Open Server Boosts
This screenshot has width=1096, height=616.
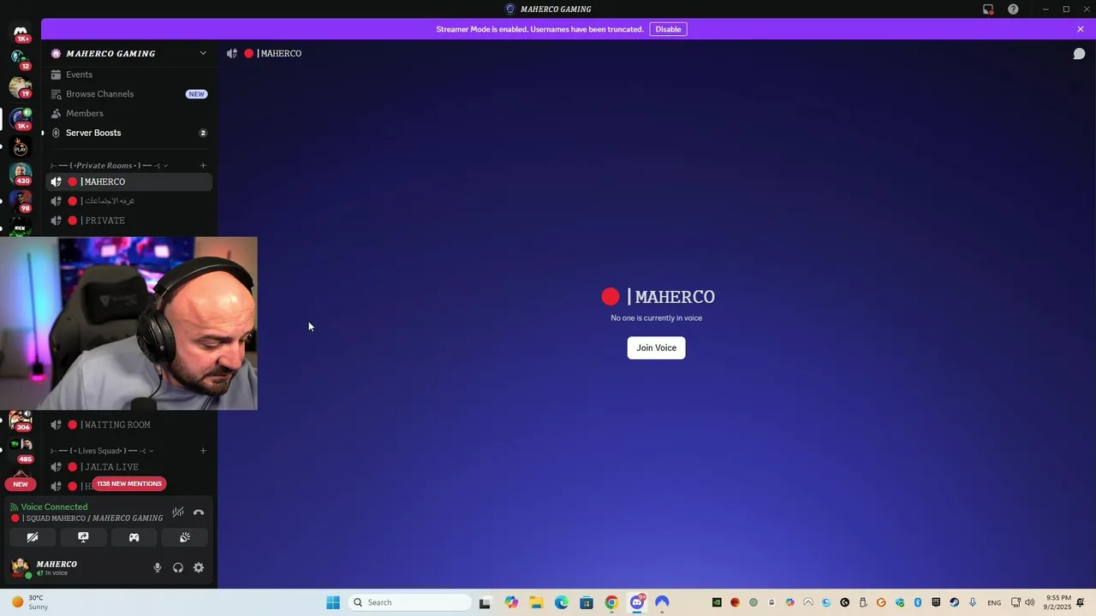(128, 133)
